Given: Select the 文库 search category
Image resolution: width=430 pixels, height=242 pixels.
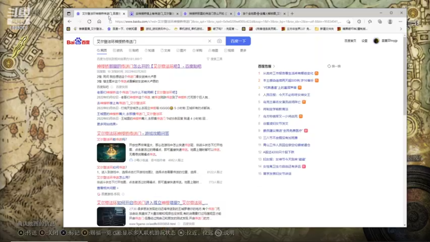Looking at the screenshot, I should pos(166,51).
